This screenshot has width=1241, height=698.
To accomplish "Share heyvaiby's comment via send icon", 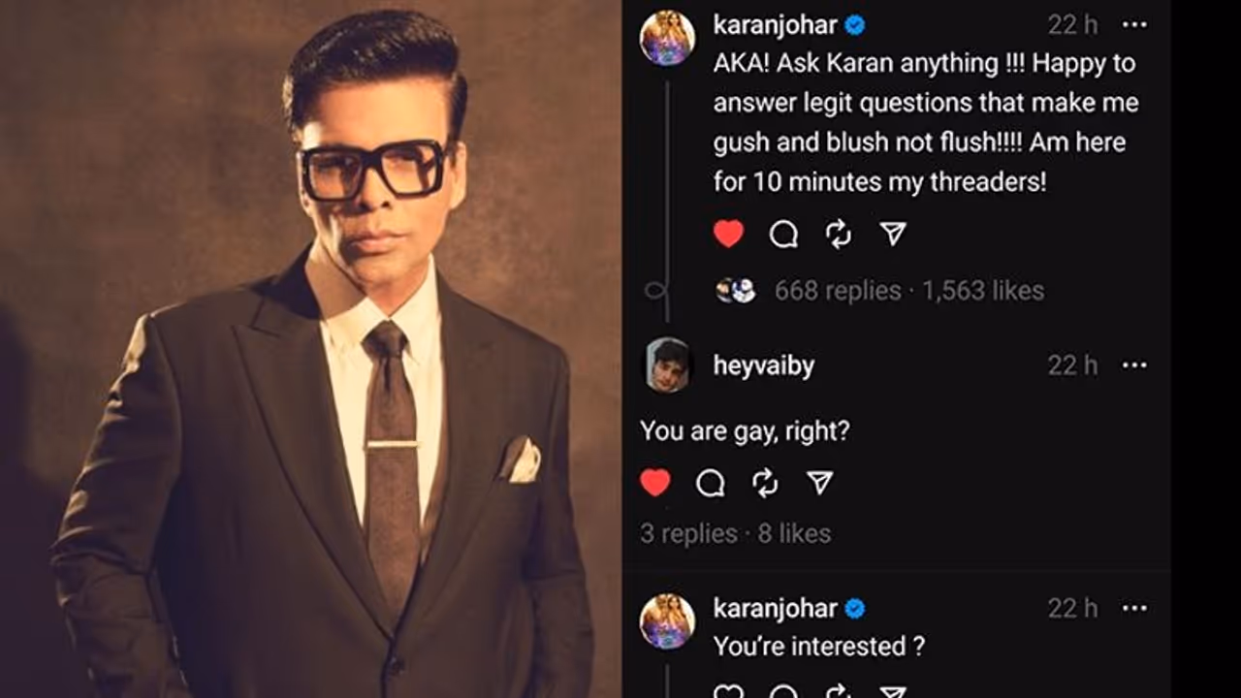I will 820,483.
